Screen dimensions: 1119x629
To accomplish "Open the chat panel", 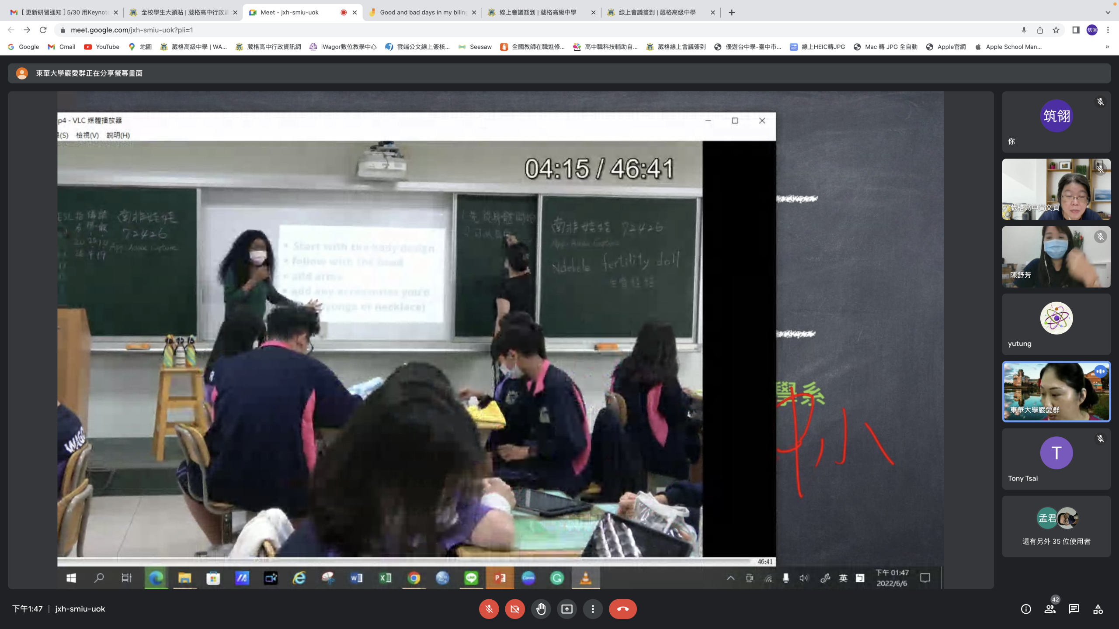I will (x=1074, y=609).
